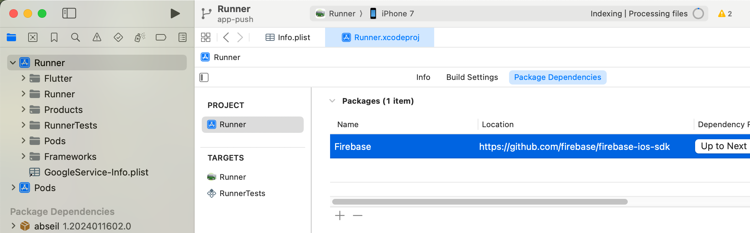Go back in editor history
Viewport: 750px width, 233px height.
coord(226,37)
